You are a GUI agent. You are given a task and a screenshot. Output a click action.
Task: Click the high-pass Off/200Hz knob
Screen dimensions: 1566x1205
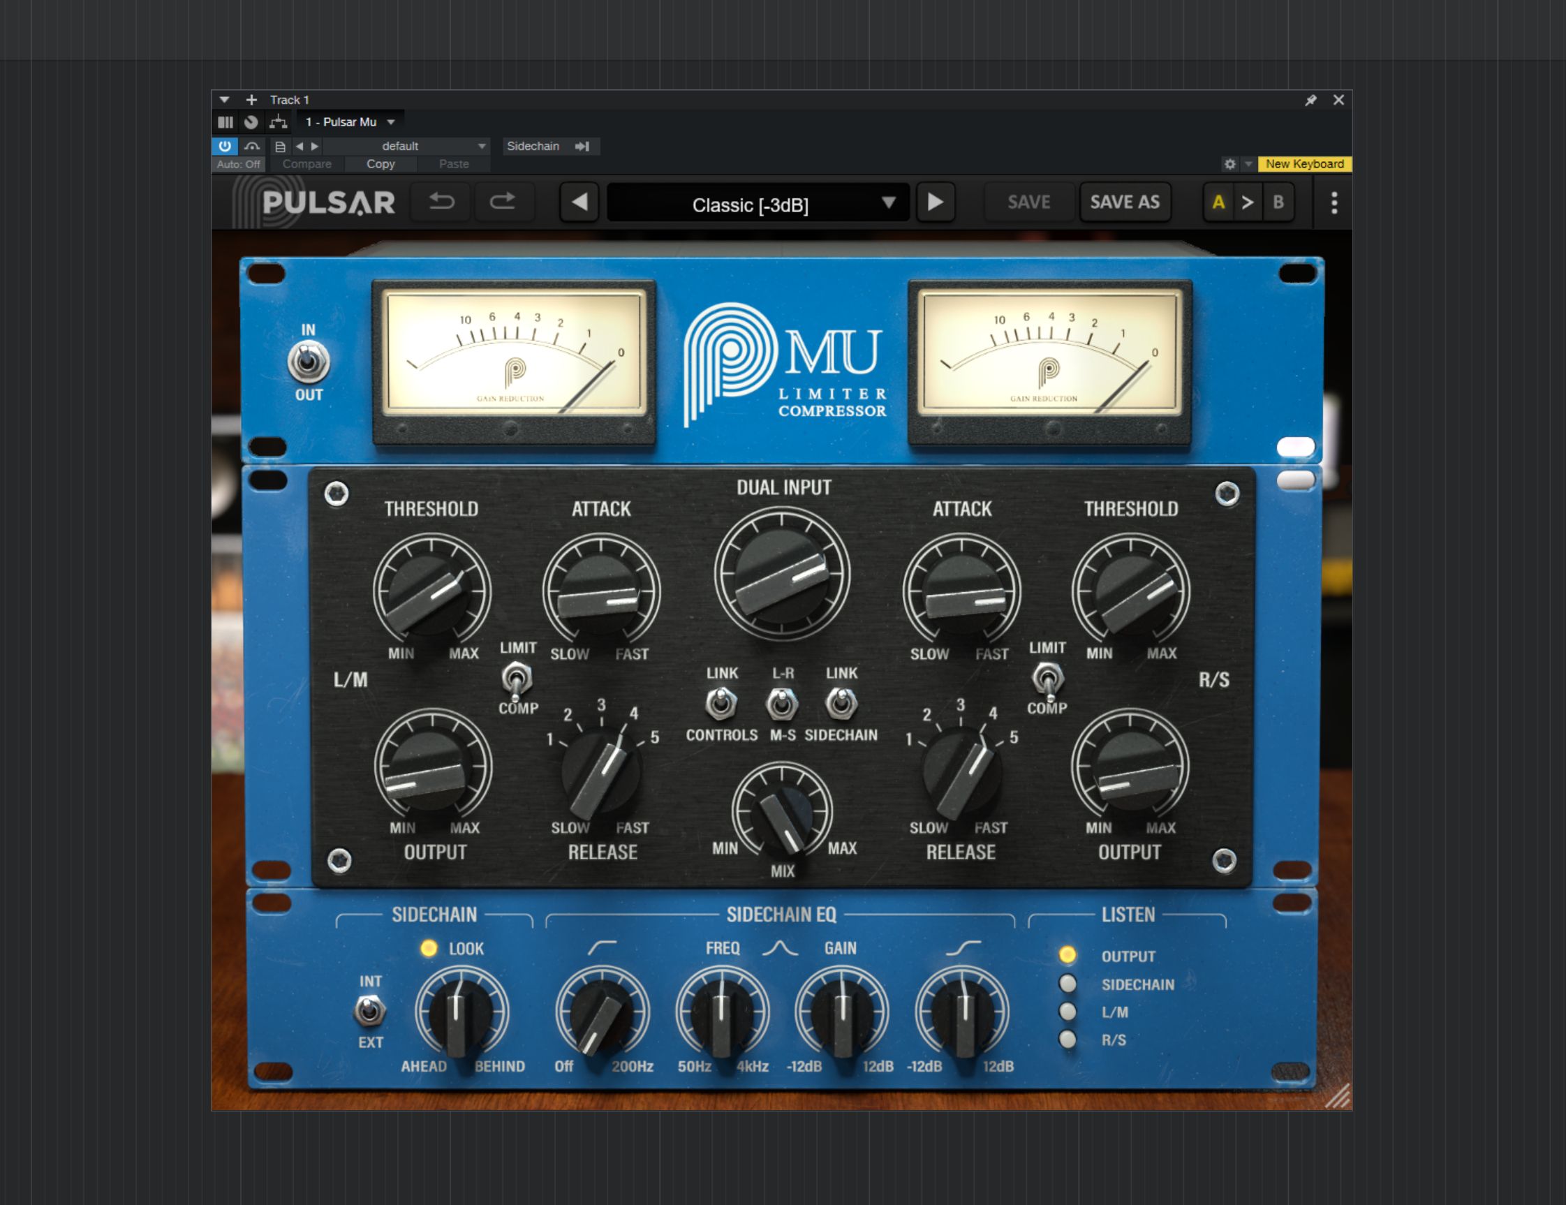(603, 1013)
